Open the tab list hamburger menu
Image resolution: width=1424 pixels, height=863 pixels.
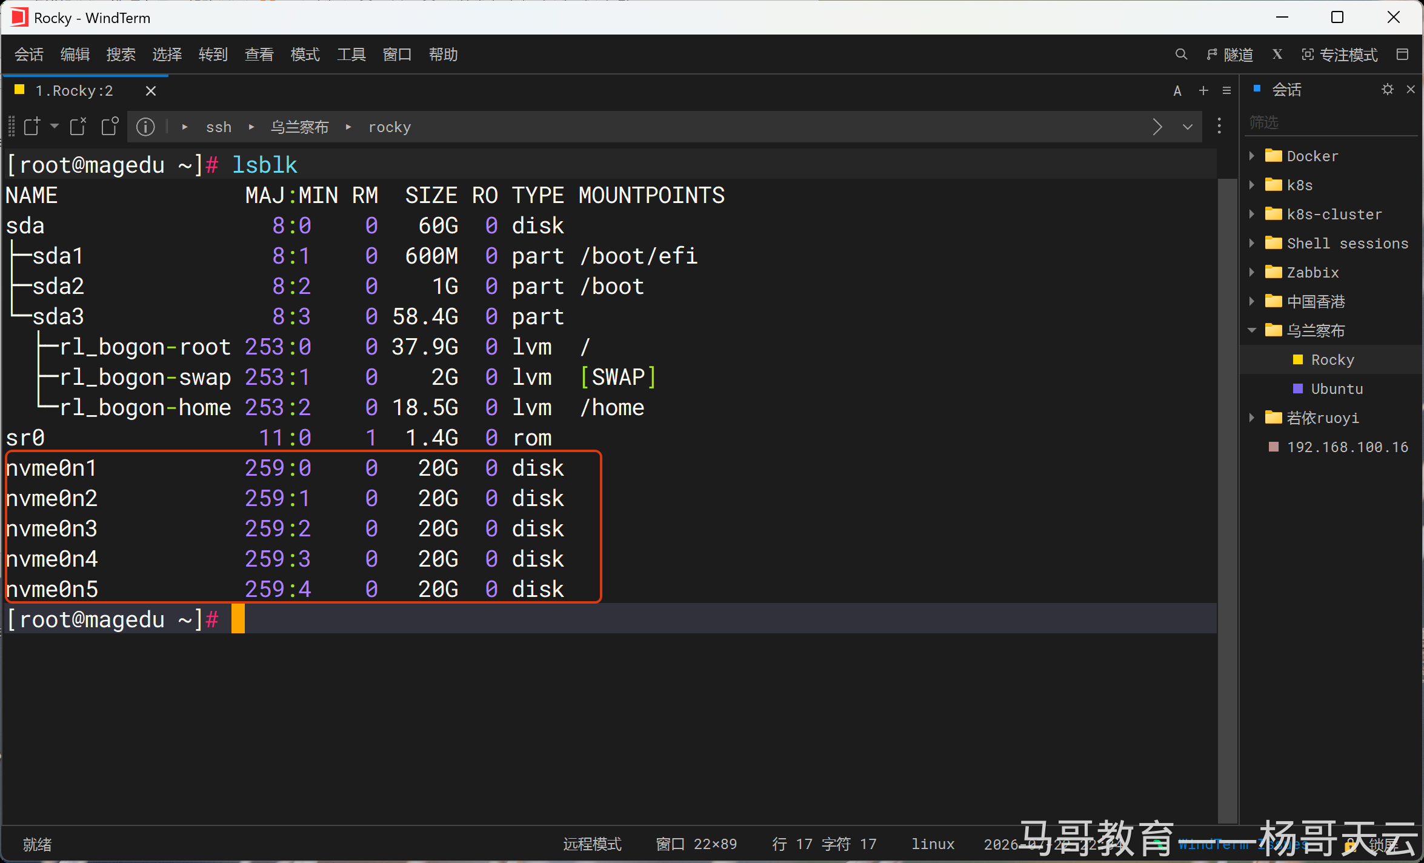click(x=1227, y=91)
